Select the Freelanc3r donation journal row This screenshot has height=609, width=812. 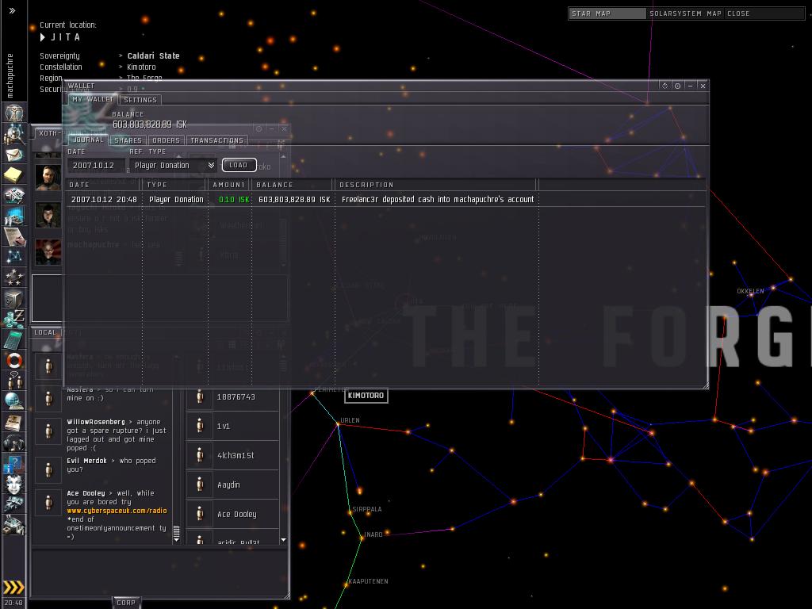pos(385,199)
